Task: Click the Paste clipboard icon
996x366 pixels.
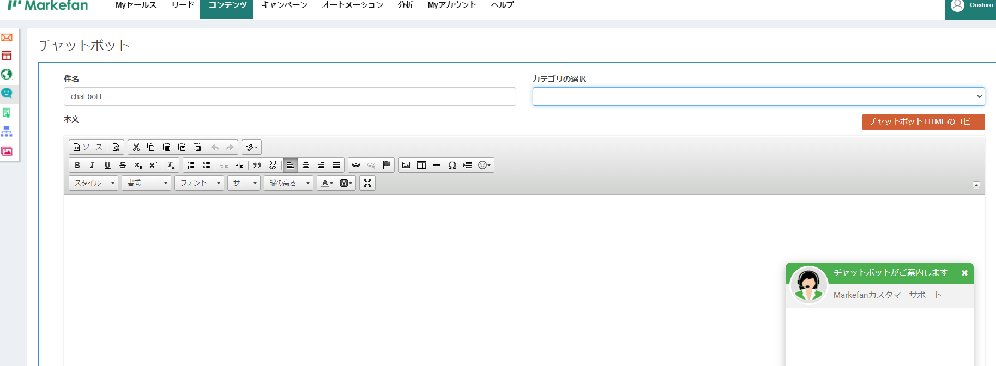Action: pyautogui.click(x=167, y=147)
